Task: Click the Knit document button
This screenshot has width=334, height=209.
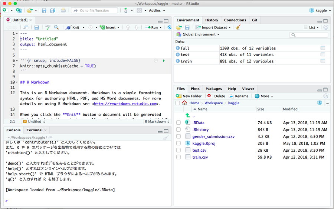Action: 73,27
